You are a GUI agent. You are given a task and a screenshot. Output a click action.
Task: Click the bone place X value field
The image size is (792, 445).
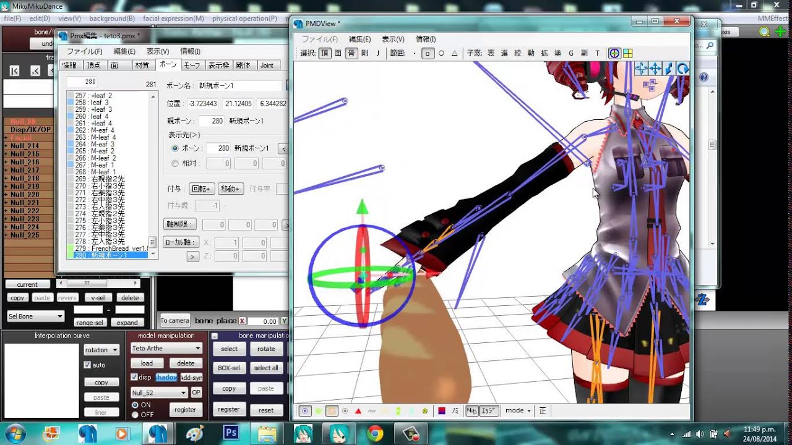[263, 321]
